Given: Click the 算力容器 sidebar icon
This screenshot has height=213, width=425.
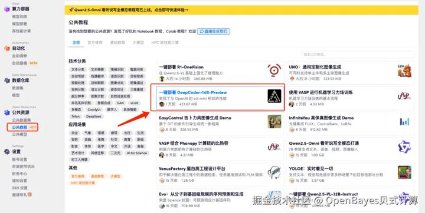Looking at the screenshot, I should 7,9.
